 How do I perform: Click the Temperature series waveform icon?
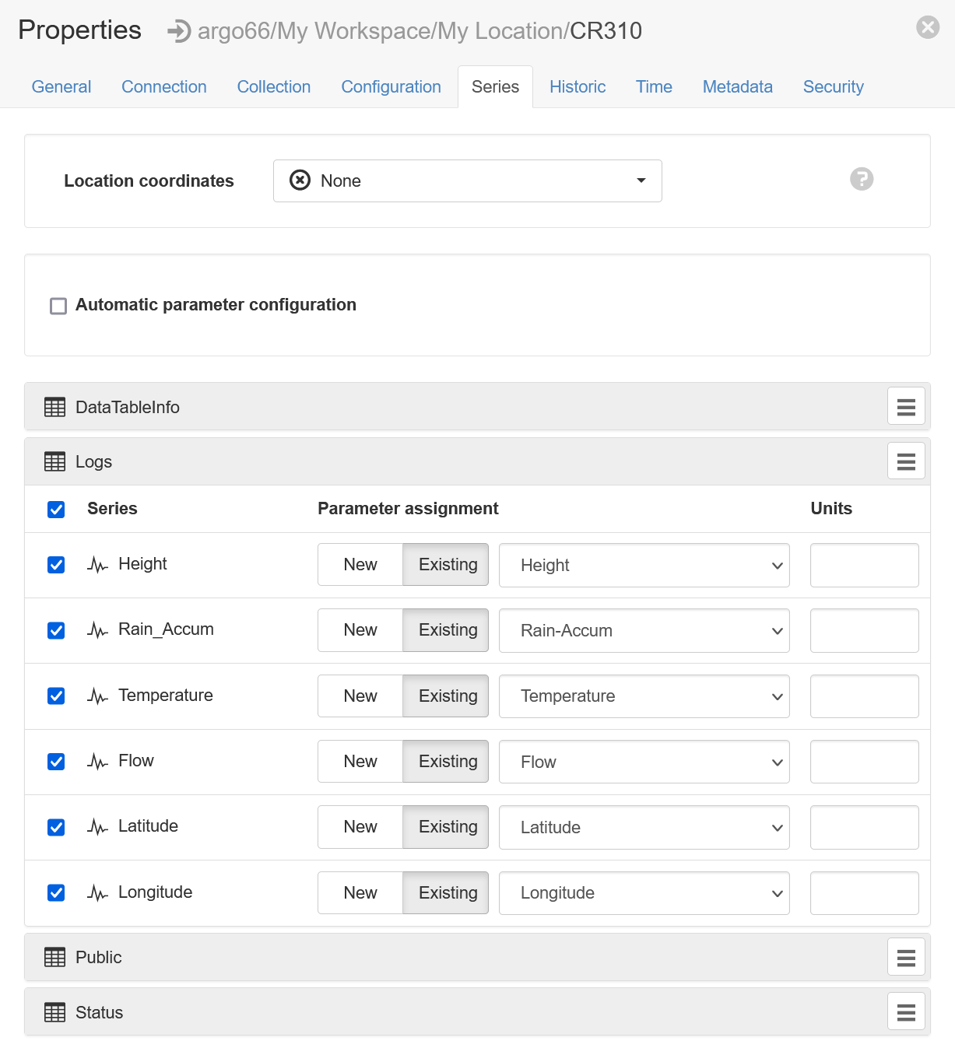(97, 696)
